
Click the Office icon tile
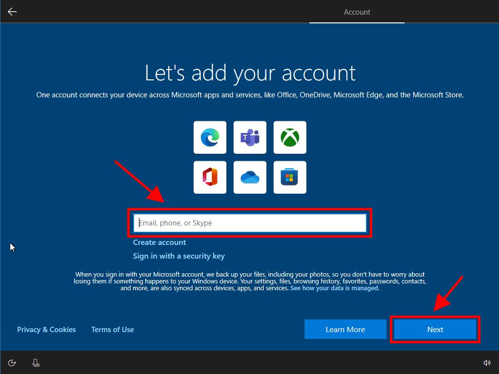click(210, 178)
